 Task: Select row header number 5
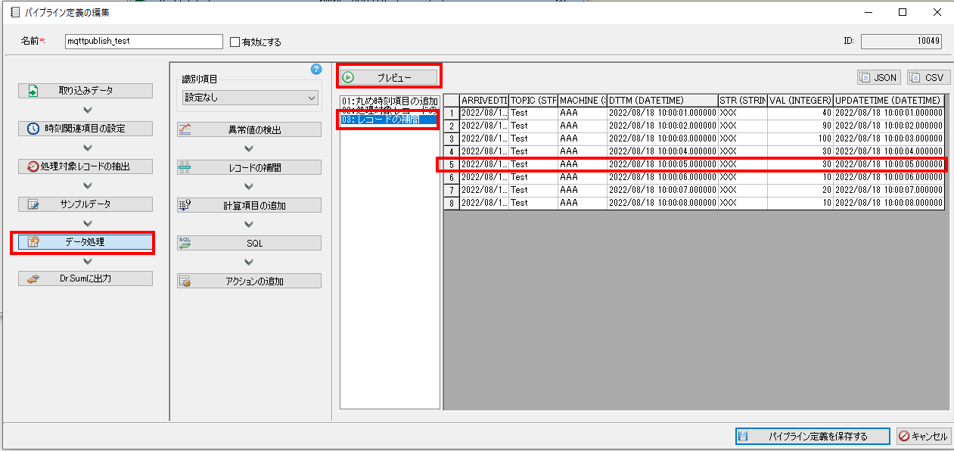coord(452,164)
